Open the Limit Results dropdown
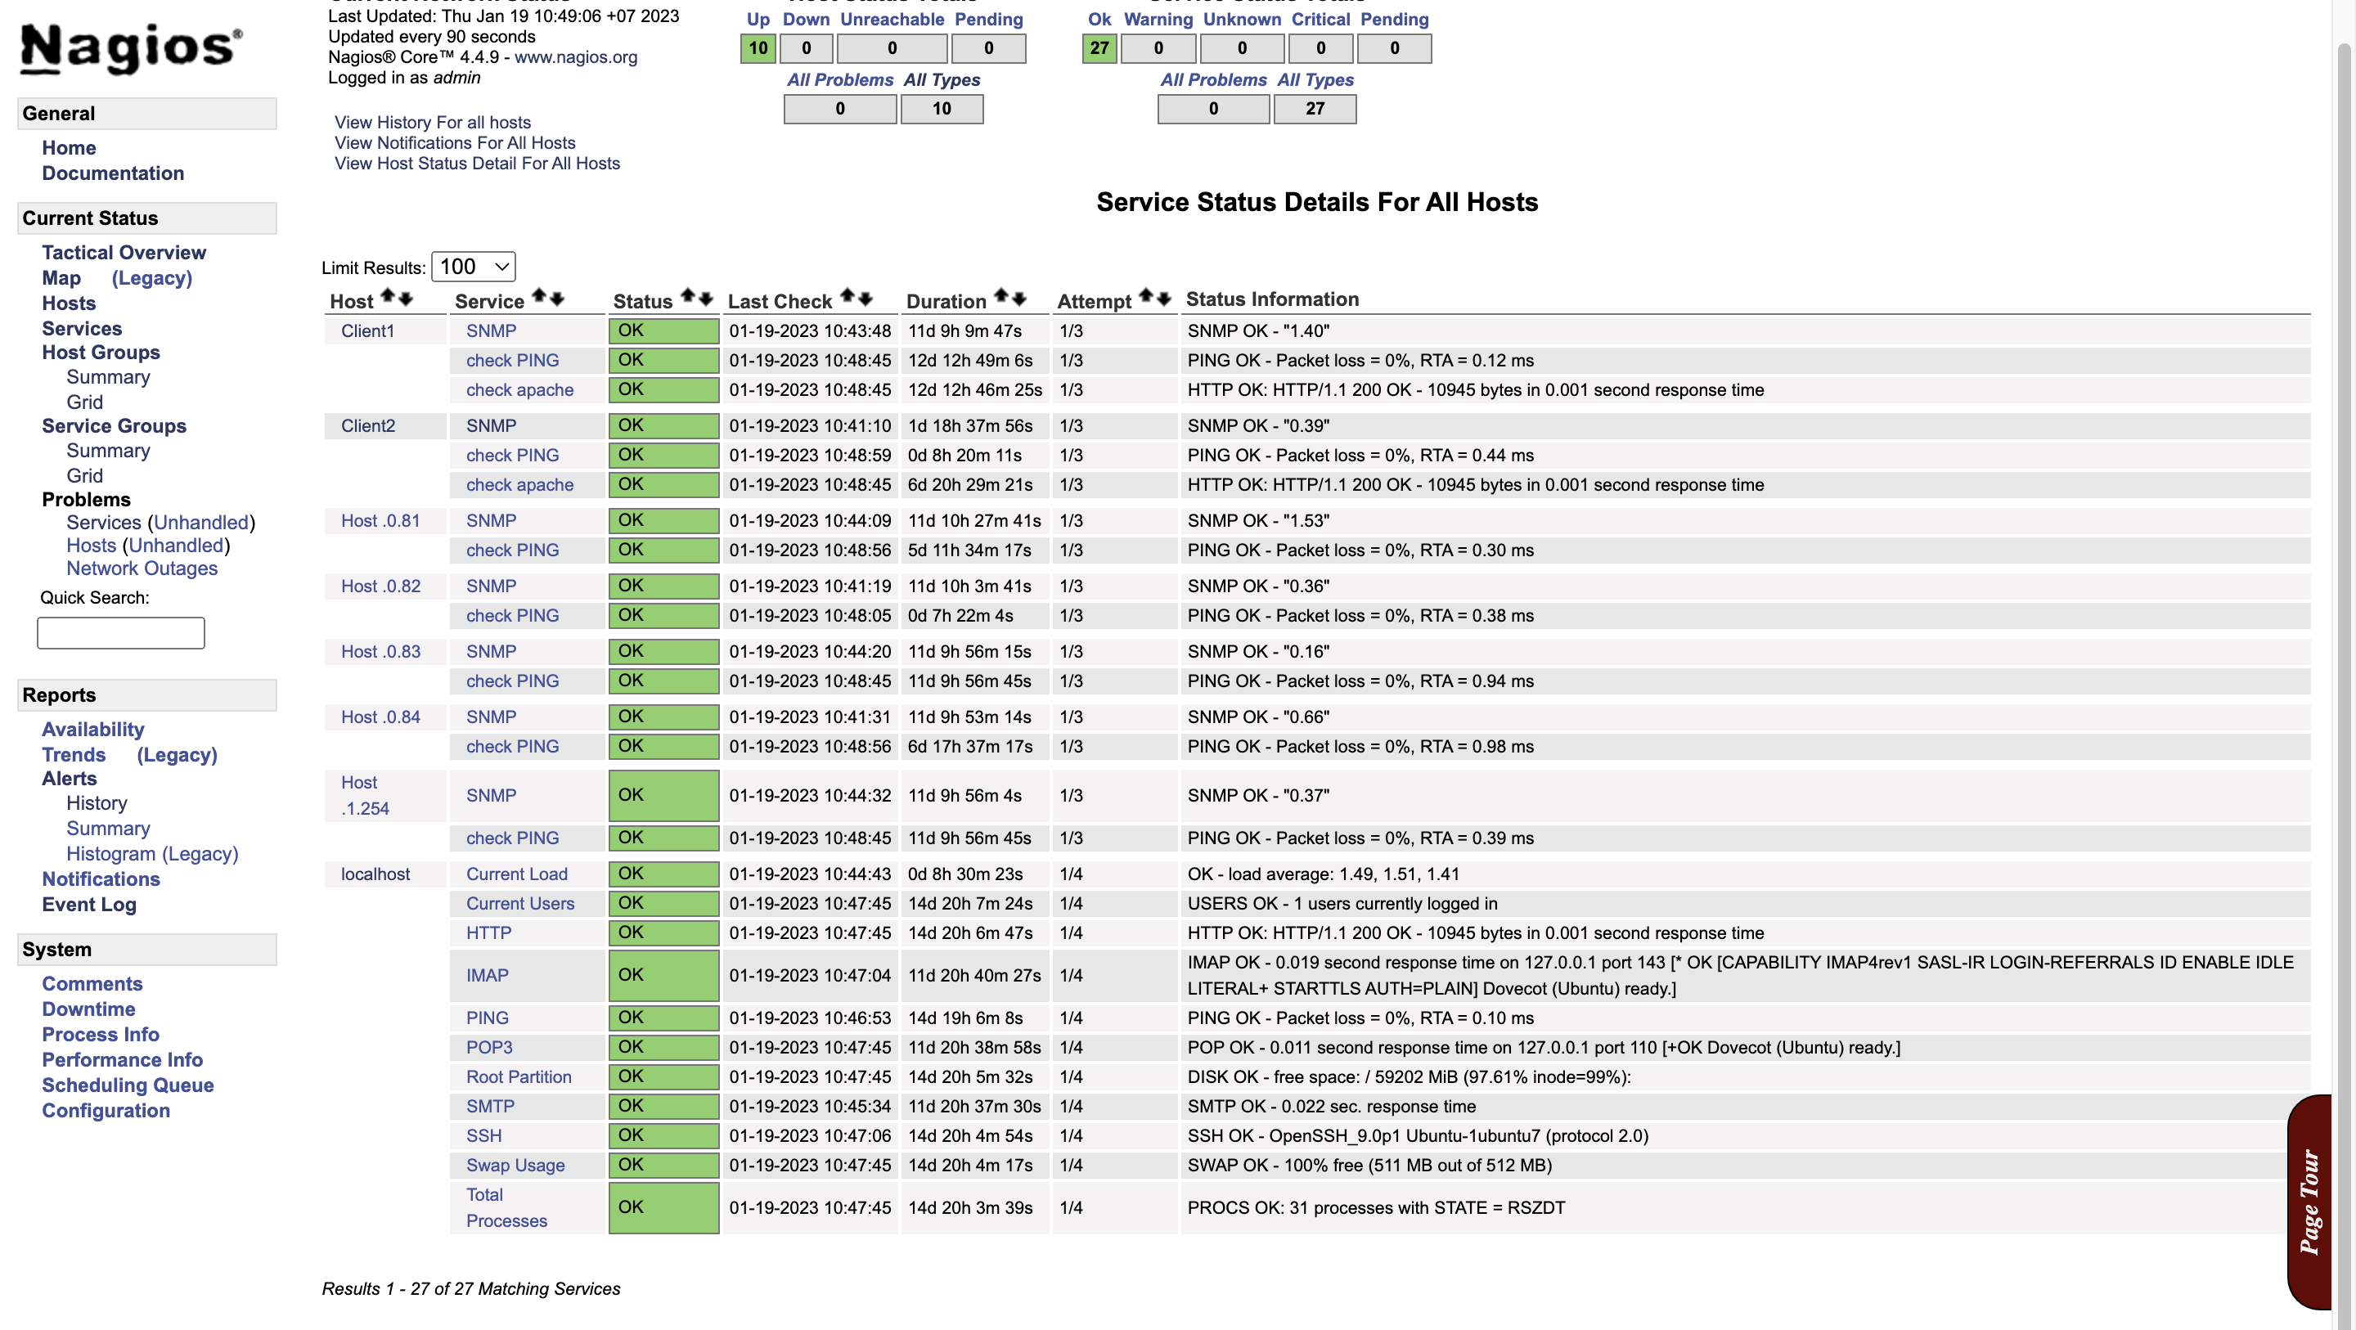2356x1330 pixels. [473, 266]
